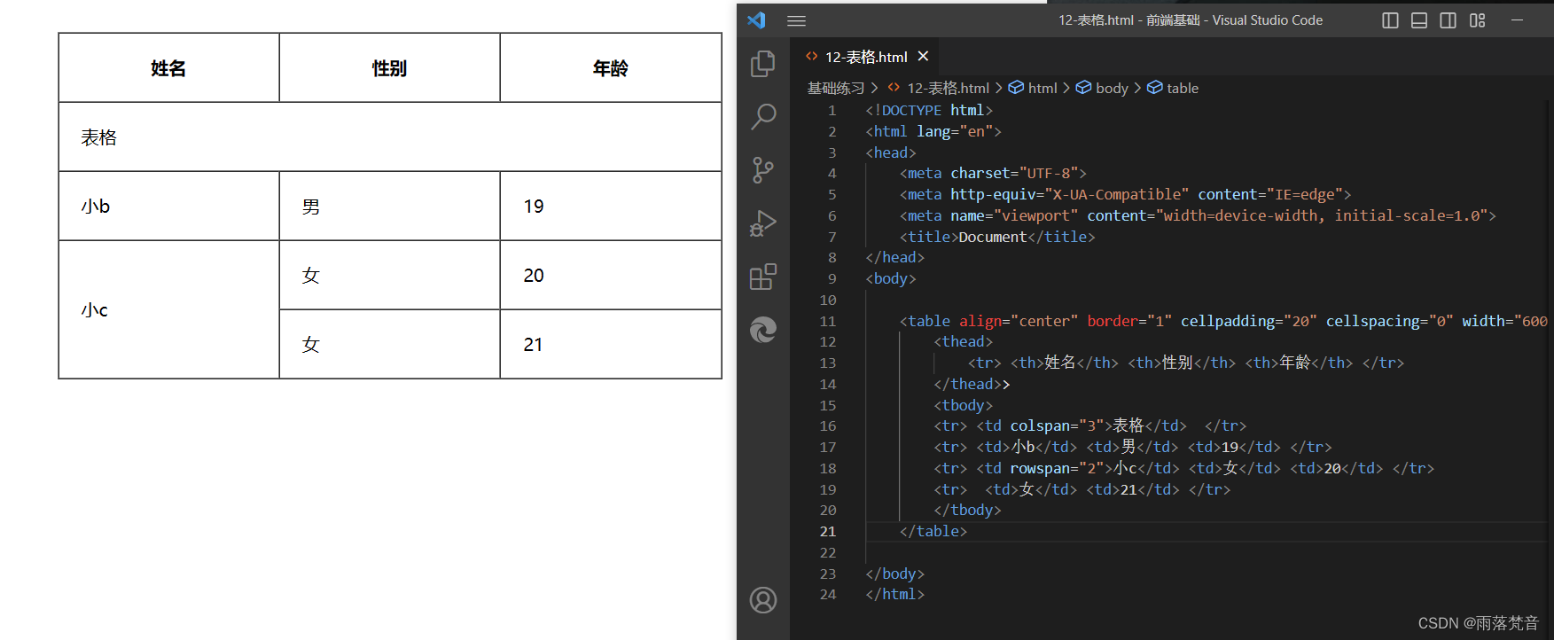1554x640 pixels.
Task: Toggle the secondary side bar layout button
Action: pyautogui.click(x=1448, y=20)
